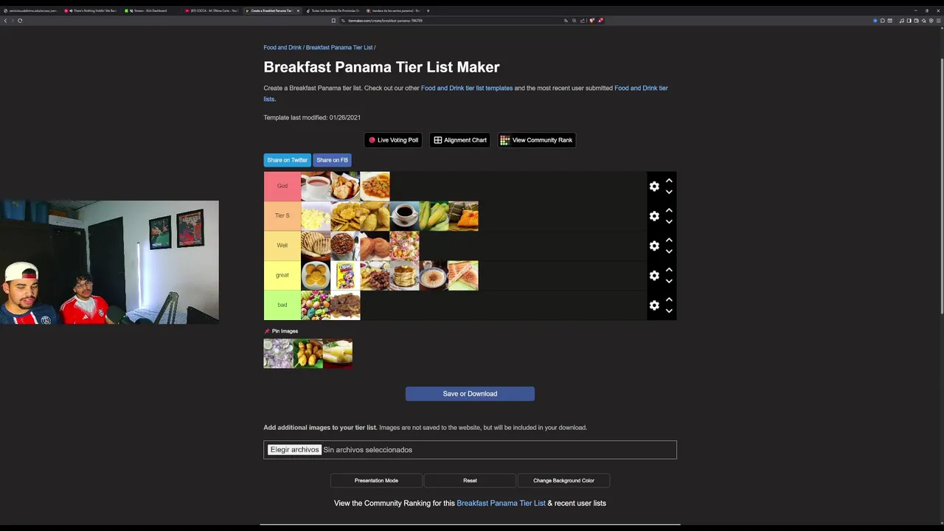Open settings gear for the Tier S row
This screenshot has height=531, width=944.
click(x=654, y=216)
